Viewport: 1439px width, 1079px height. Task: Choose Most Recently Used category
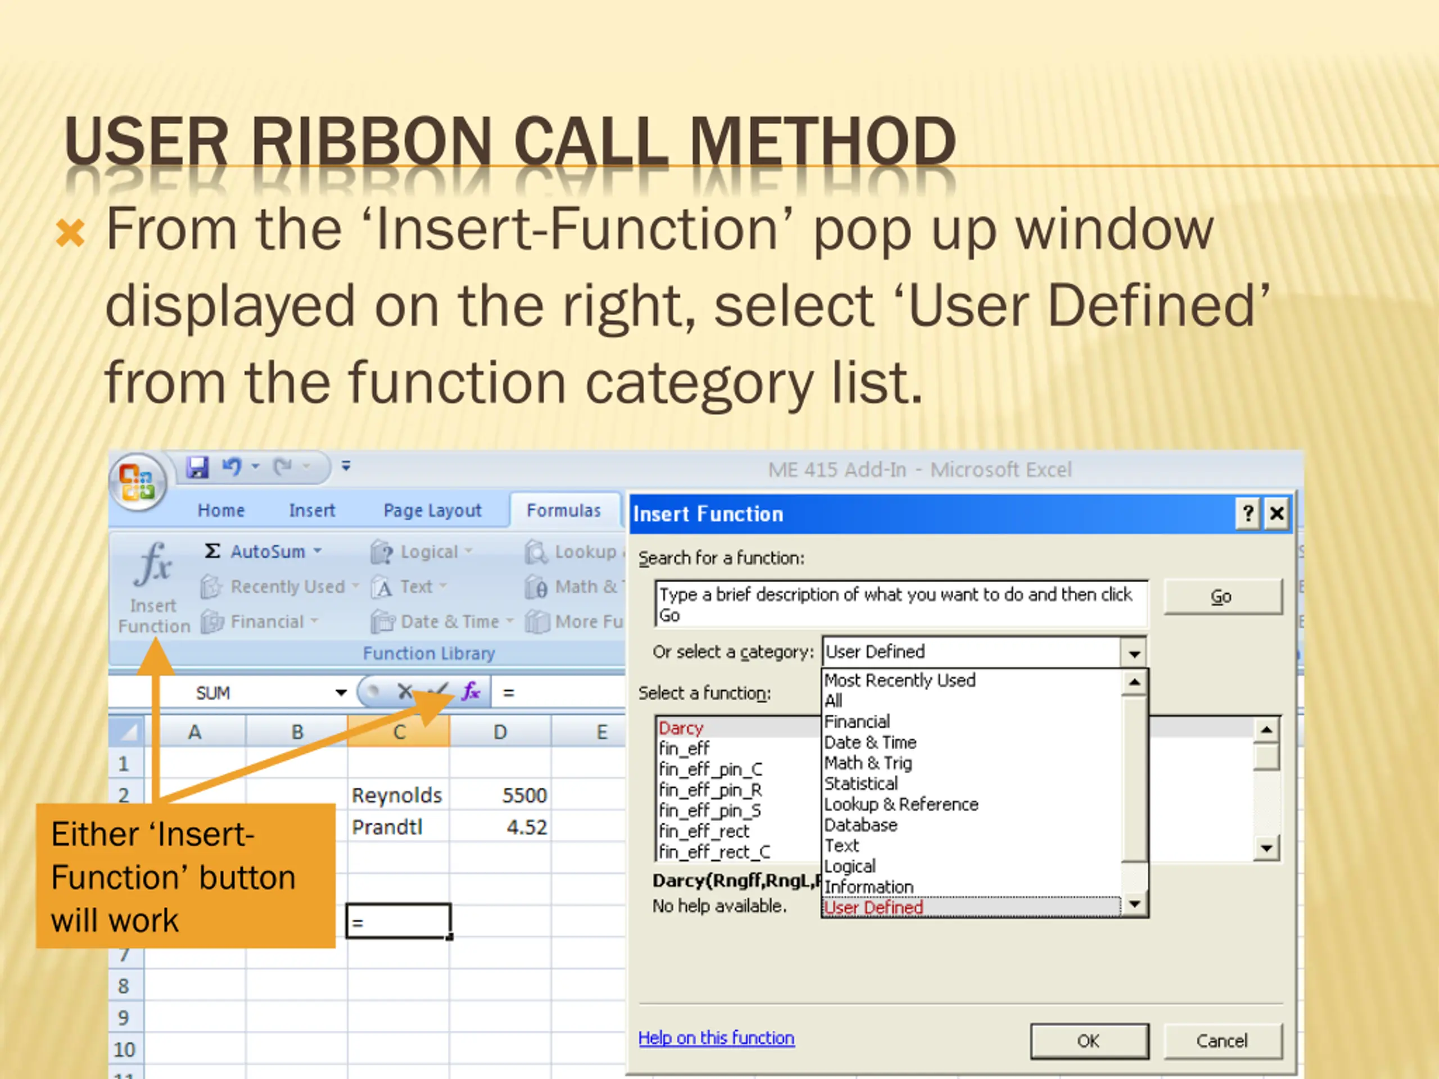(x=972, y=681)
